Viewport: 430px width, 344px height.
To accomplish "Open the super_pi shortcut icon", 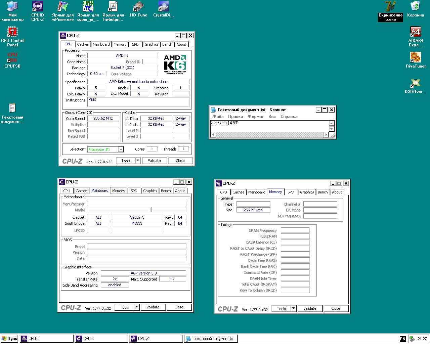I will (x=88, y=11).
